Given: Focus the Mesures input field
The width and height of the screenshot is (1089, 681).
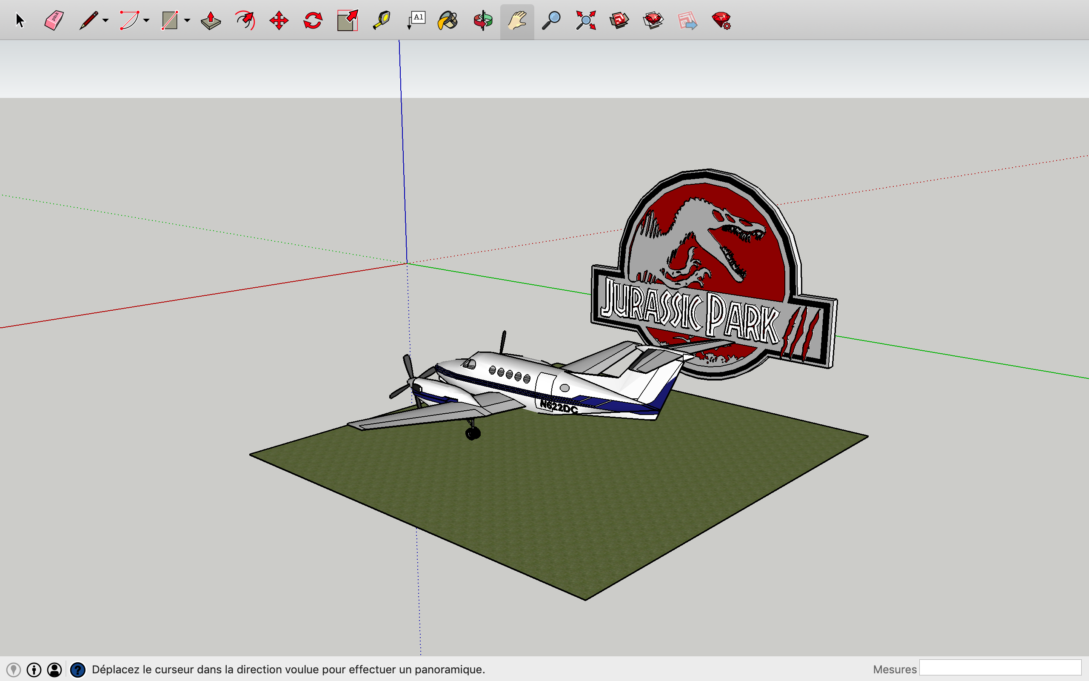Looking at the screenshot, I should (1000, 668).
